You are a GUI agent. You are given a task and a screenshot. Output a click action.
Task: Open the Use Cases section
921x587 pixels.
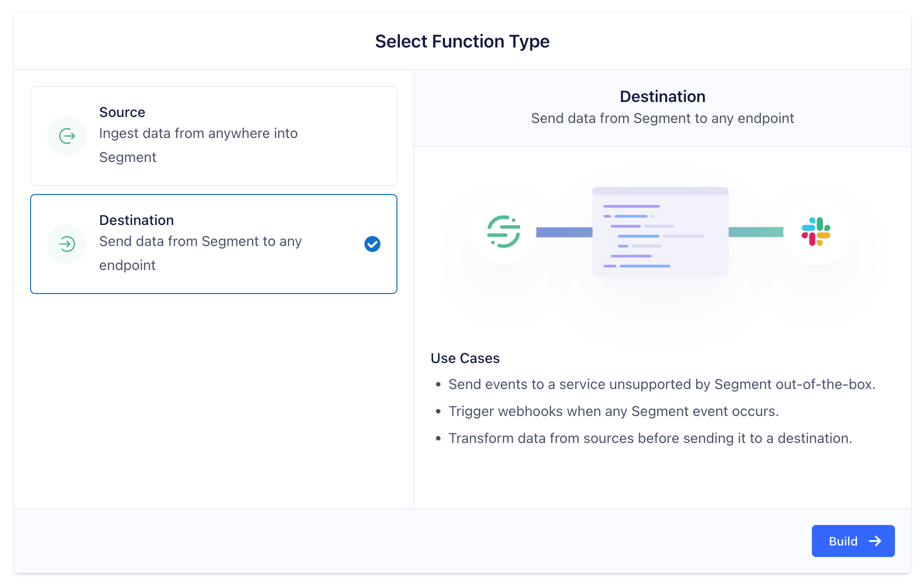click(x=465, y=358)
